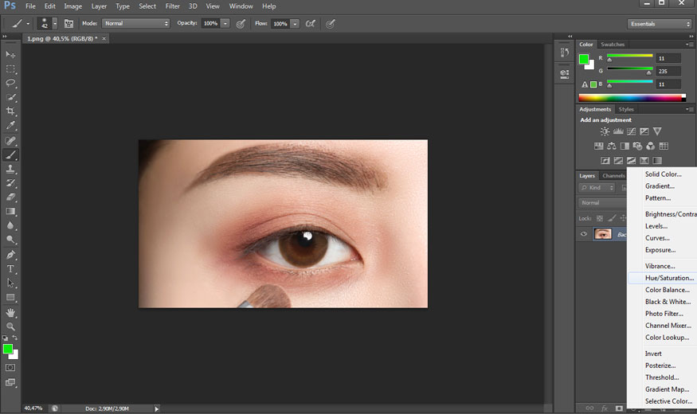Screen dimensions: 697x414
Task: Open the Opacity slider dropdown
Action: click(225, 24)
